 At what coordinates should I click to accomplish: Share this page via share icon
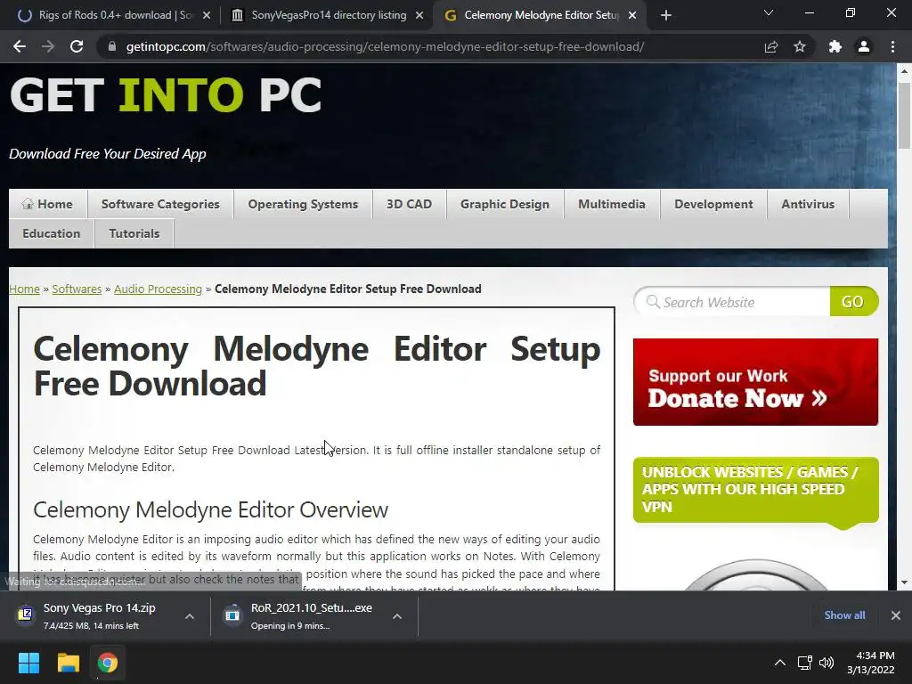[770, 46]
